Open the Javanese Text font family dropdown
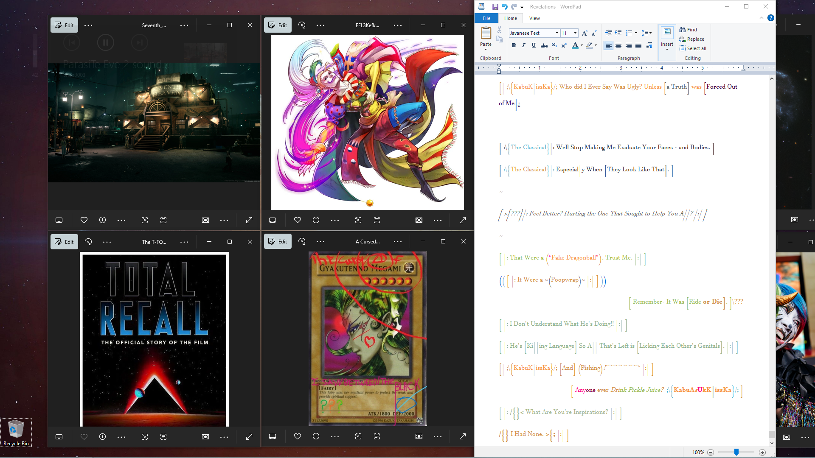This screenshot has width=815, height=458. point(557,33)
